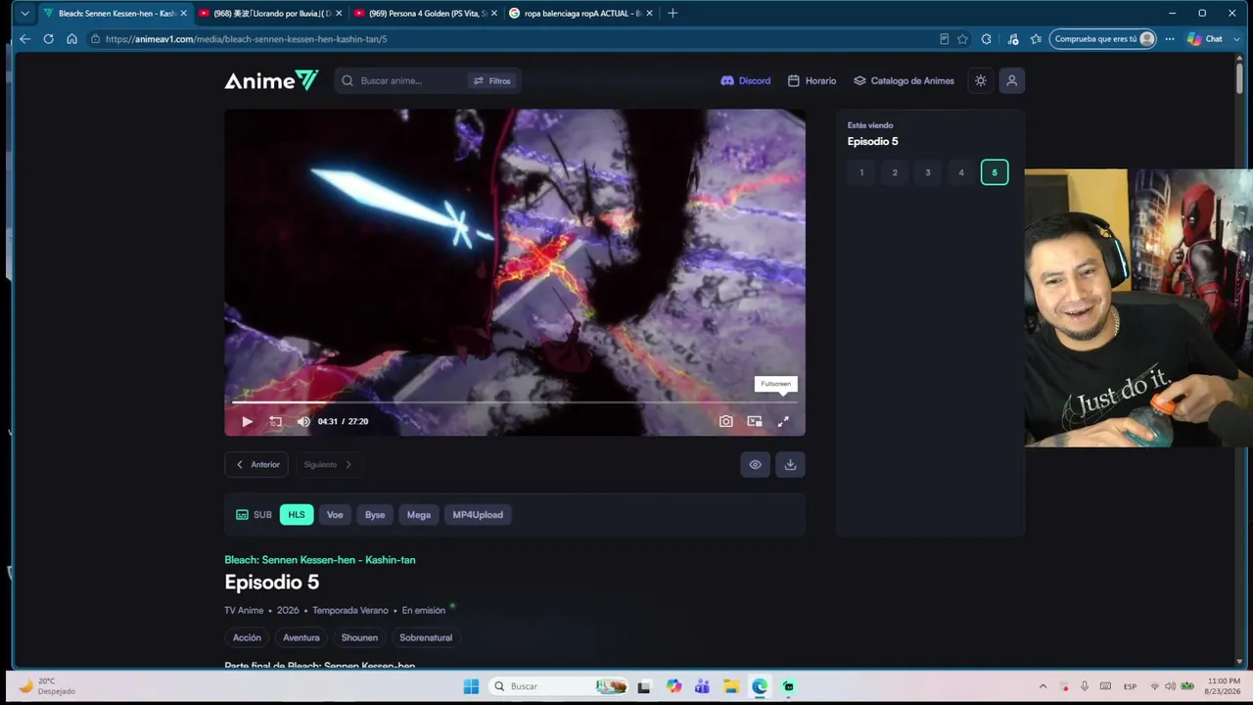The height and width of the screenshot is (705, 1253).
Task: Open the Catalogo de Animes page
Action: click(x=904, y=81)
